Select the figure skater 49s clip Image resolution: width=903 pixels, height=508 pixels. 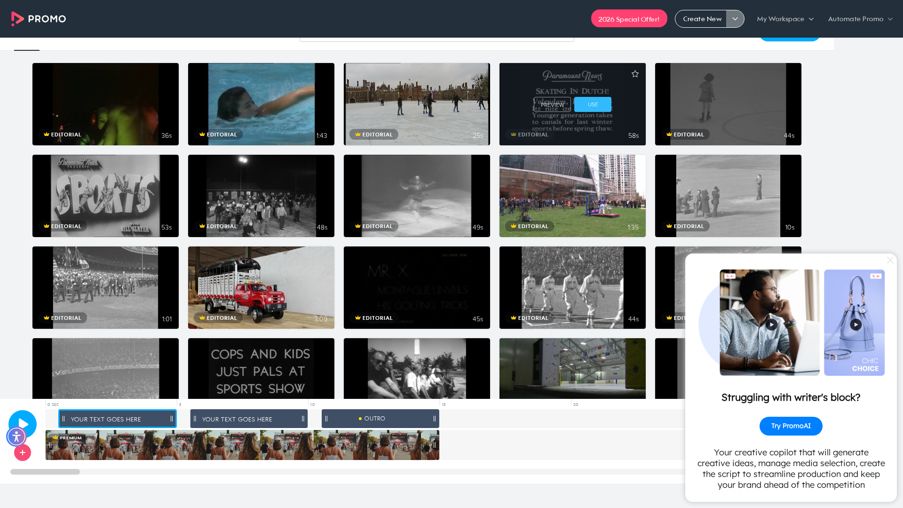point(417,196)
